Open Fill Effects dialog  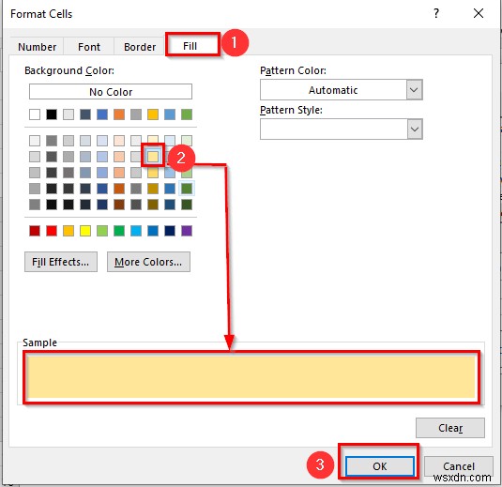tap(61, 262)
